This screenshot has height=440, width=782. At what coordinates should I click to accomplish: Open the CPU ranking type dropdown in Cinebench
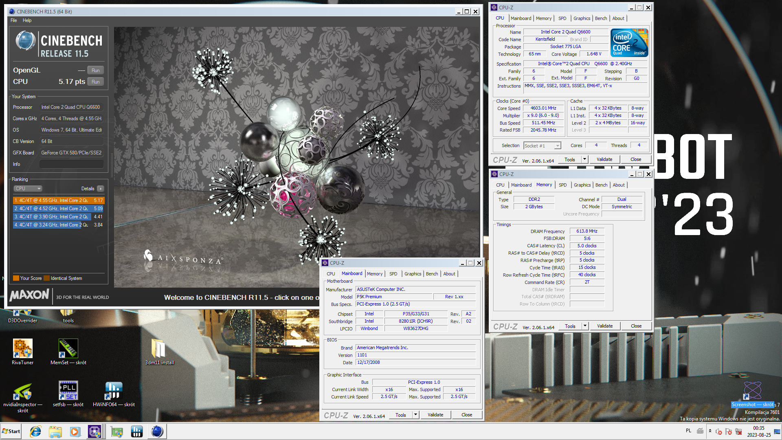point(28,189)
